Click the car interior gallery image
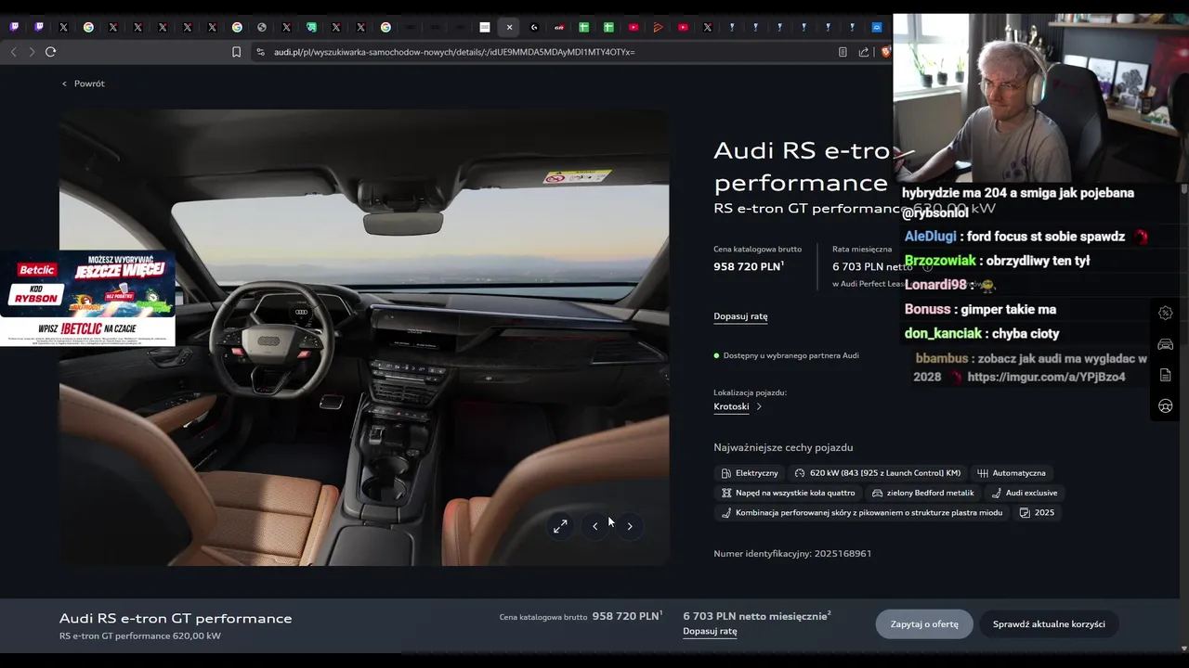Screen dimensions: 1189x668 click(x=364, y=338)
